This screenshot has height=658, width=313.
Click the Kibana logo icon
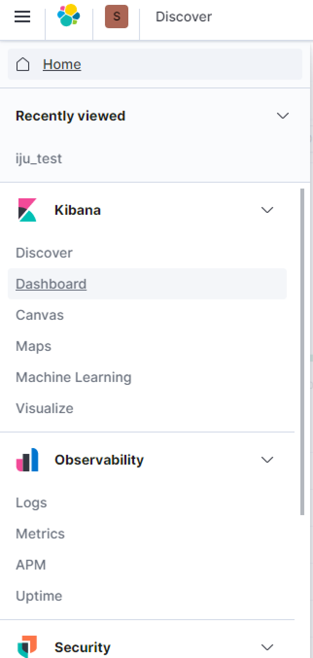tap(27, 210)
